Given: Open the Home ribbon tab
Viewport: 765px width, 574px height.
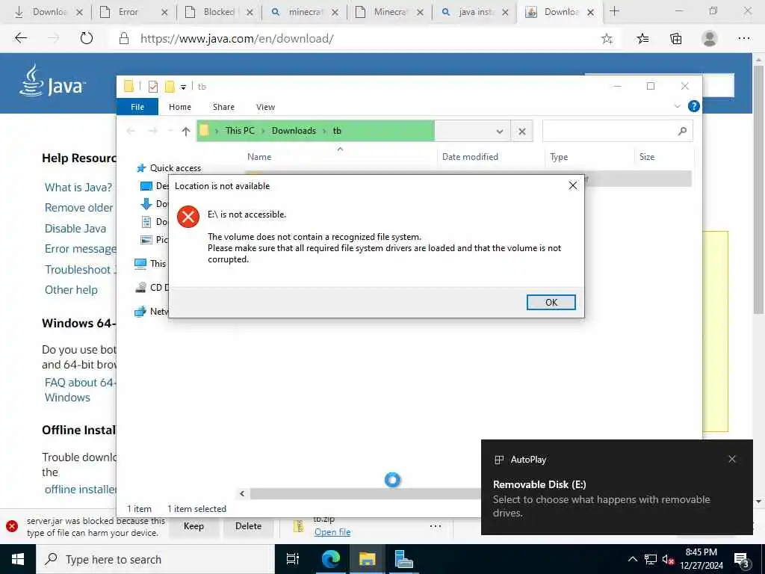Looking at the screenshot, I should coord(179,106).
